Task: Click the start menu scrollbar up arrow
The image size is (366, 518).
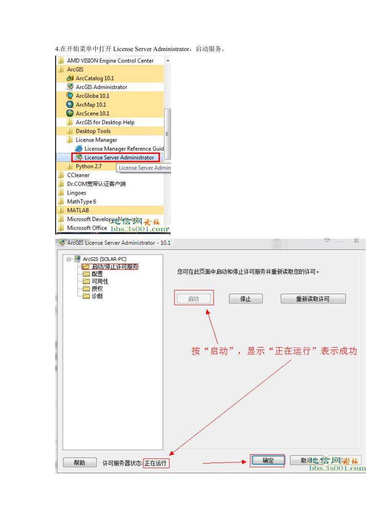Action: coord(168,61)
